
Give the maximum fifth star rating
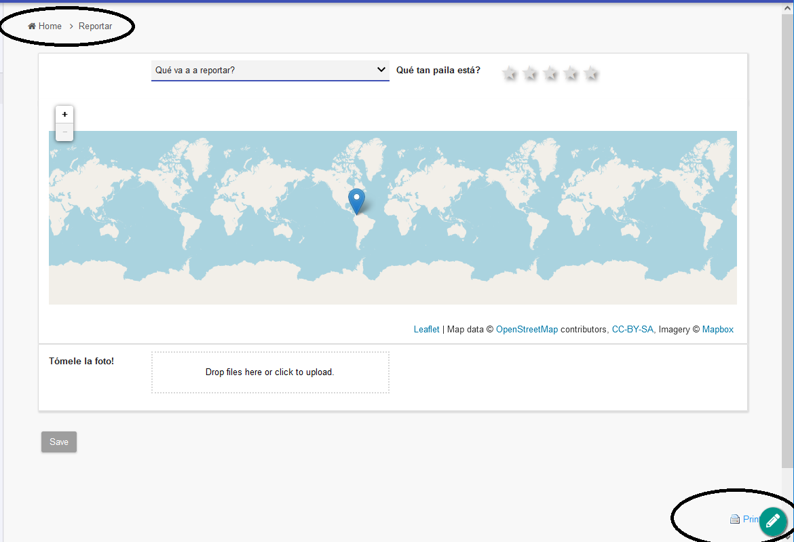click(x=591, y=73)
